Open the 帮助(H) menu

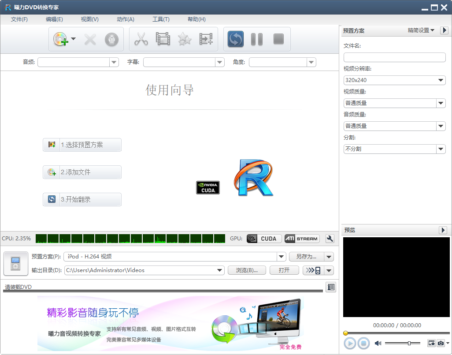196,19
